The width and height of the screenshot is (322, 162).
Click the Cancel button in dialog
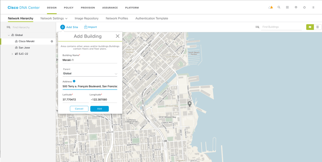click(x=79, y=109)
